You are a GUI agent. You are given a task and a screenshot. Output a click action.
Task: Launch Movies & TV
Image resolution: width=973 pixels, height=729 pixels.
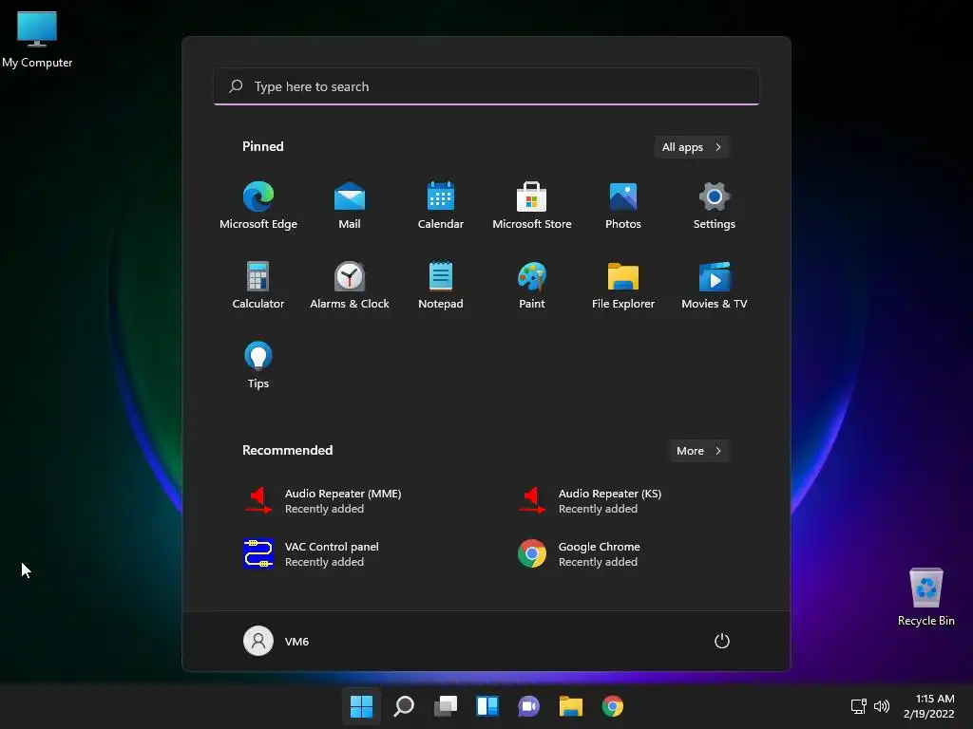(x=715, y=285)
